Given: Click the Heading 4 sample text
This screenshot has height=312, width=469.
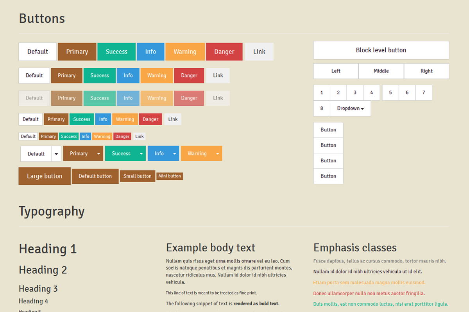Looking at the screenshot, I should (x=34, y=301).
